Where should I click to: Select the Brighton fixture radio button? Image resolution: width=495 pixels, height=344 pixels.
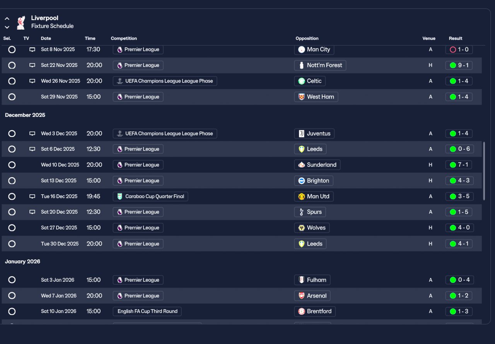[x=12, y=181]
